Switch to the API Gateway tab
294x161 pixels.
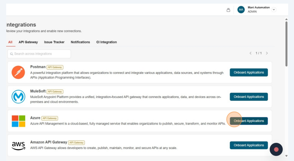(x=28, y=42)
